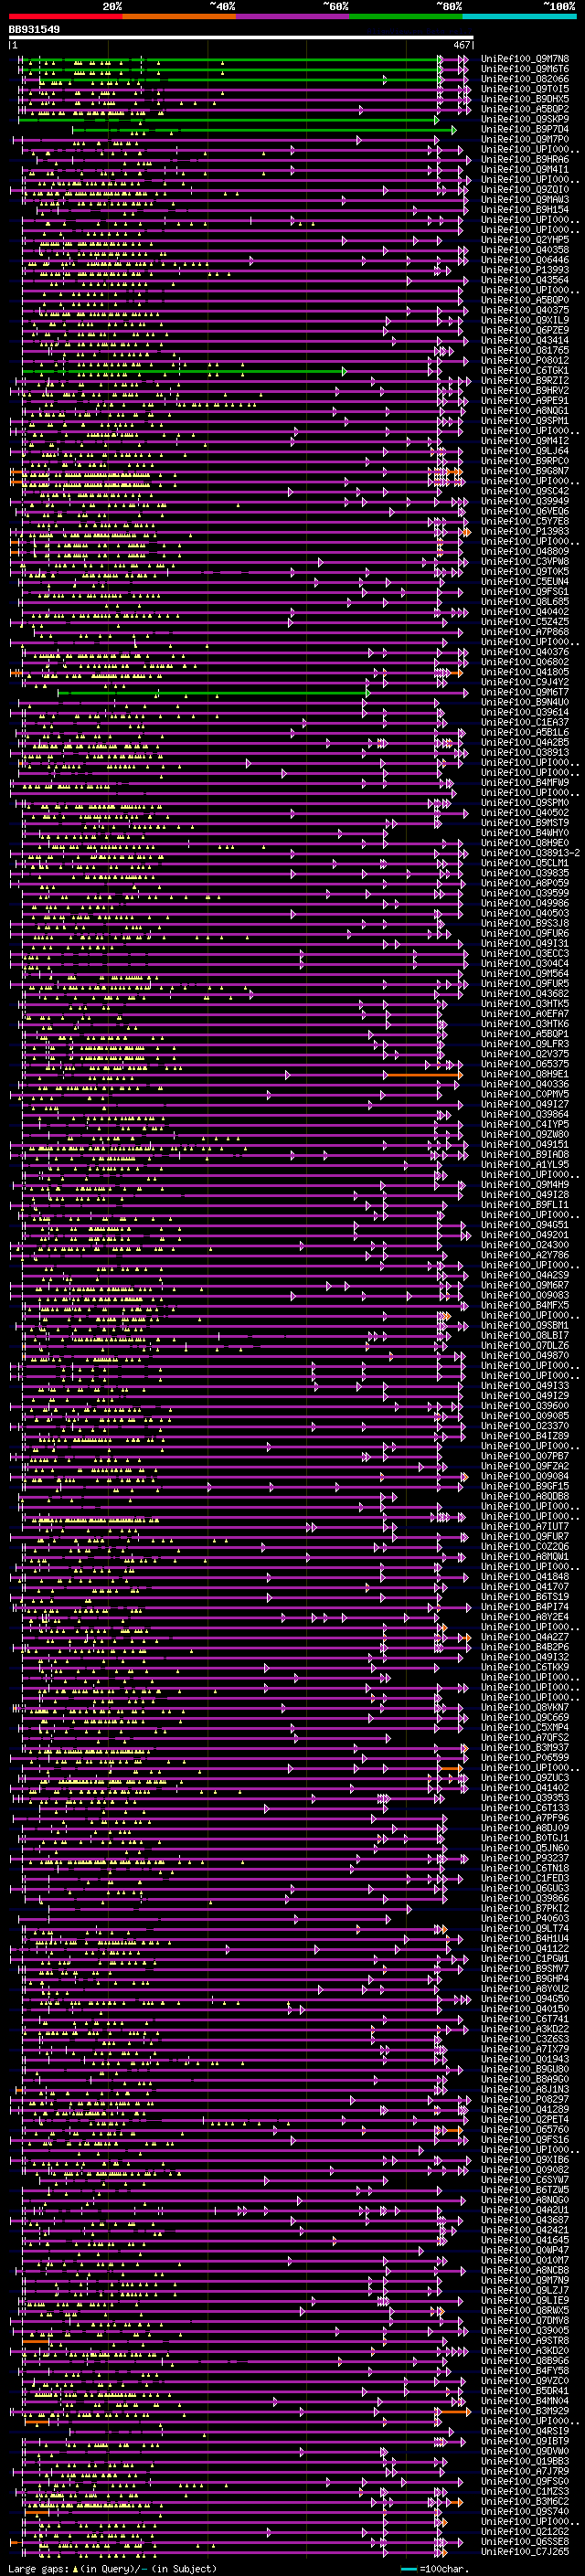Viewport: 585px width, 2576px height.
Task: Open hit UniRef100_O82066
Action: click(525, 79)
